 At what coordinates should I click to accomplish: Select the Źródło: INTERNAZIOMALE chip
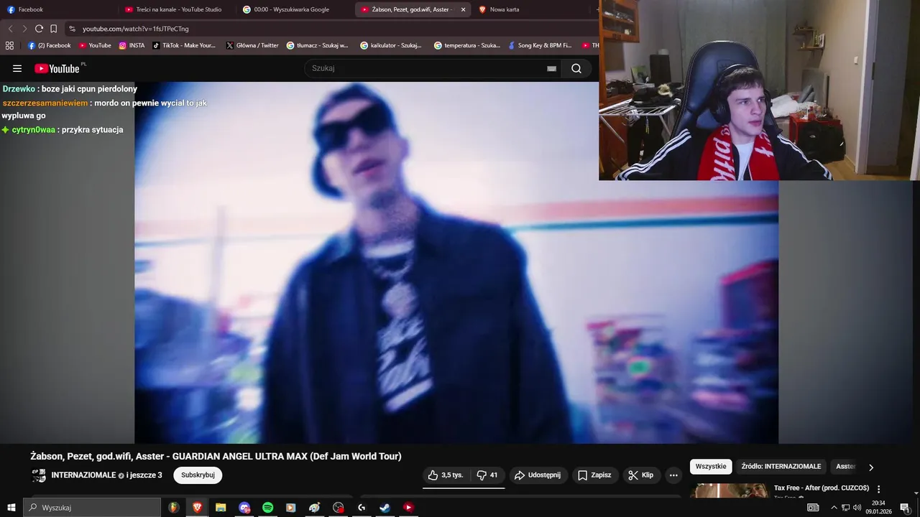click(781, 467)
